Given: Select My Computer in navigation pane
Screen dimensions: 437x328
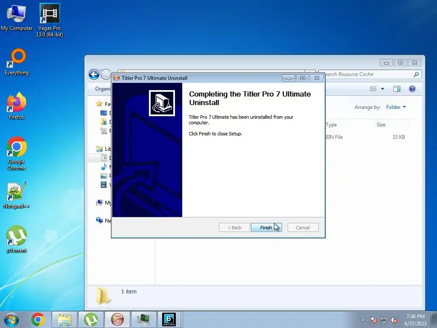Looking at the screenshot, I should pyautogui.click(x=103, y=203).
